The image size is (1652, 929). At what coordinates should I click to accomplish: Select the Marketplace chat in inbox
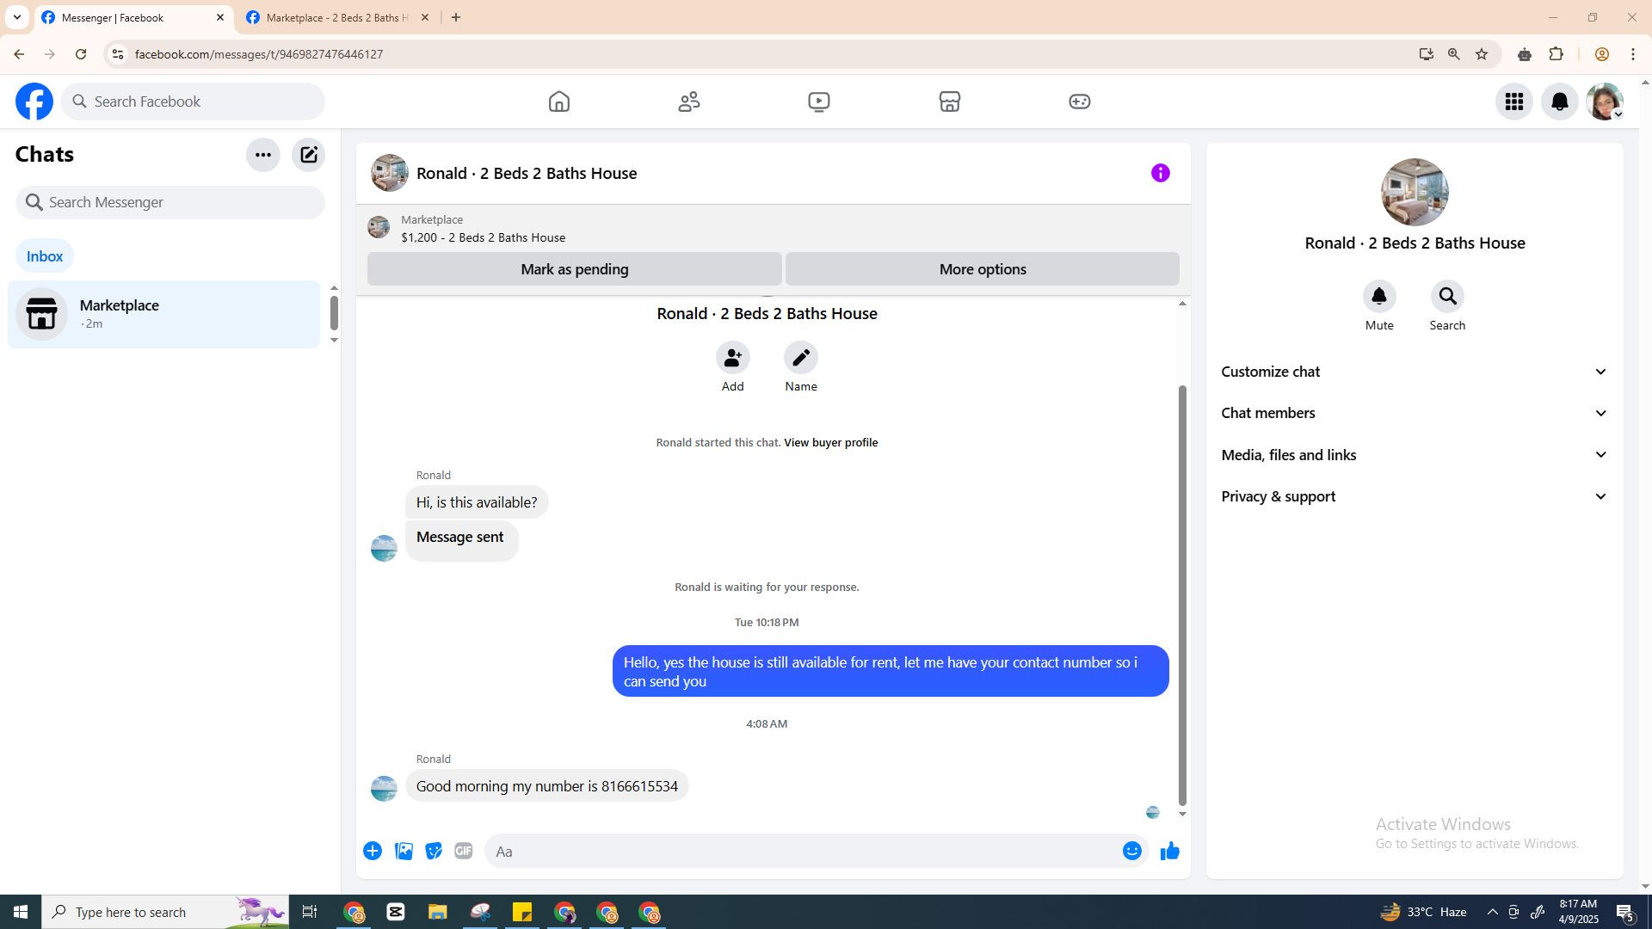163,314
